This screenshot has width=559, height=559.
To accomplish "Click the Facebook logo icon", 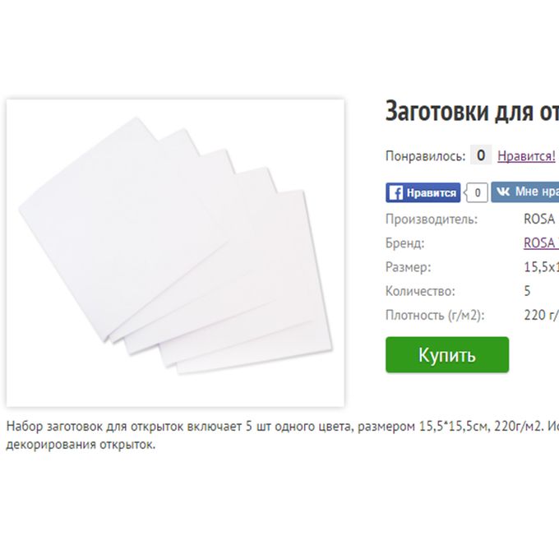I will coord(395,193).
